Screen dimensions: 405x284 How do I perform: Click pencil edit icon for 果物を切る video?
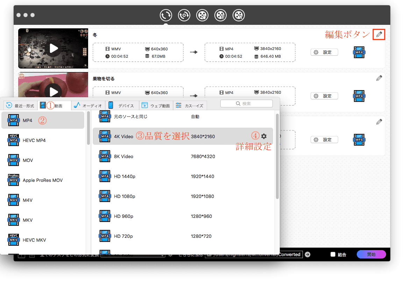pos(379,78)
